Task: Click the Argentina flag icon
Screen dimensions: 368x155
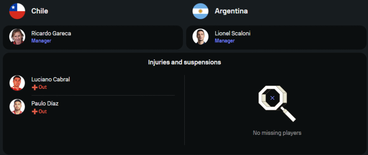Action: click(200, 11)
